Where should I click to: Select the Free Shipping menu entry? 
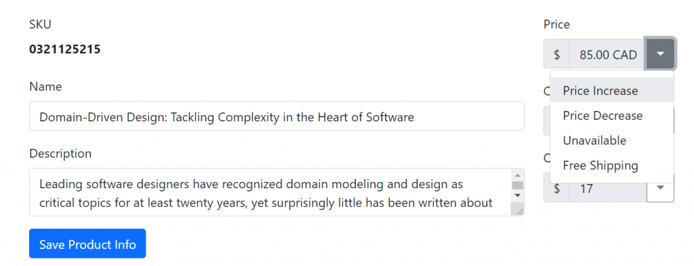pyautogui.click(x=612, y=166)
